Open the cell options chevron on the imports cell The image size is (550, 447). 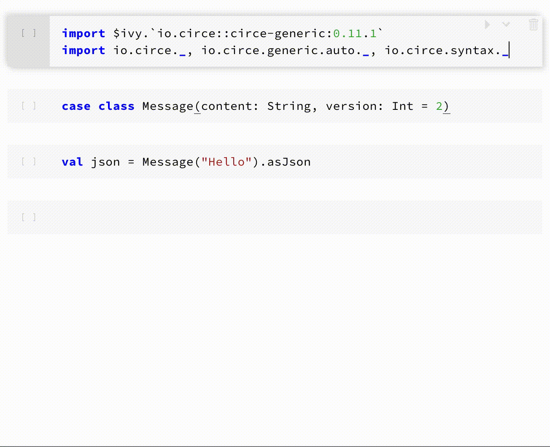click(x=506, y=25)
